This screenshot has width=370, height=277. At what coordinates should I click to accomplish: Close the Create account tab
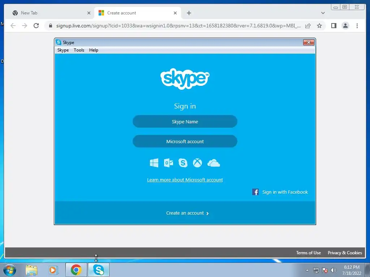(x=175, y=13)
